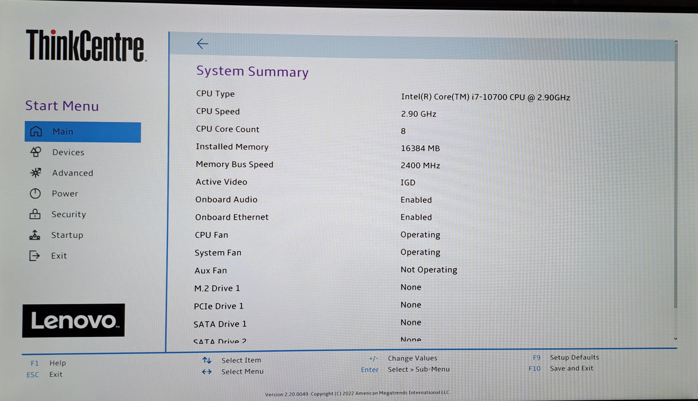Screen dimensions: 698x401
Task: Select the Onboard Ethernet label
Action: (x=232, y=217)
